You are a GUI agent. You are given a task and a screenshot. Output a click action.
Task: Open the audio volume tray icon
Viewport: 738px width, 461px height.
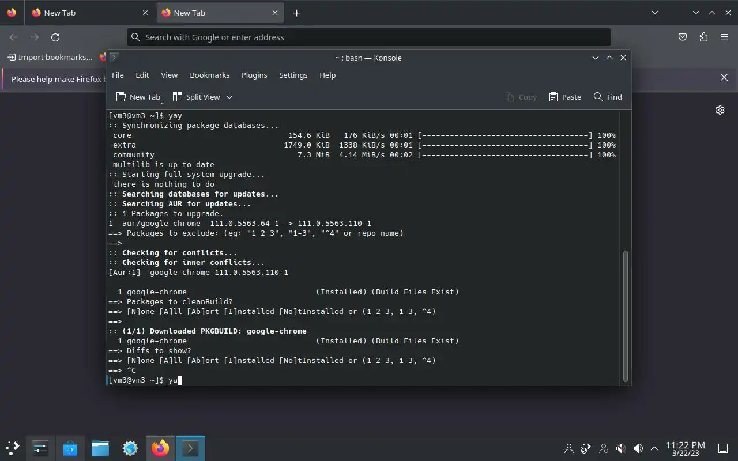(638, 448)
